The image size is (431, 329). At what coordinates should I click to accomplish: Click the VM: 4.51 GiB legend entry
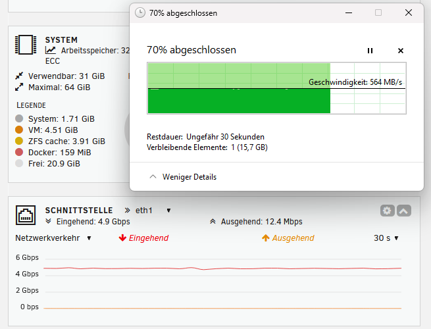tap(53, 130)
